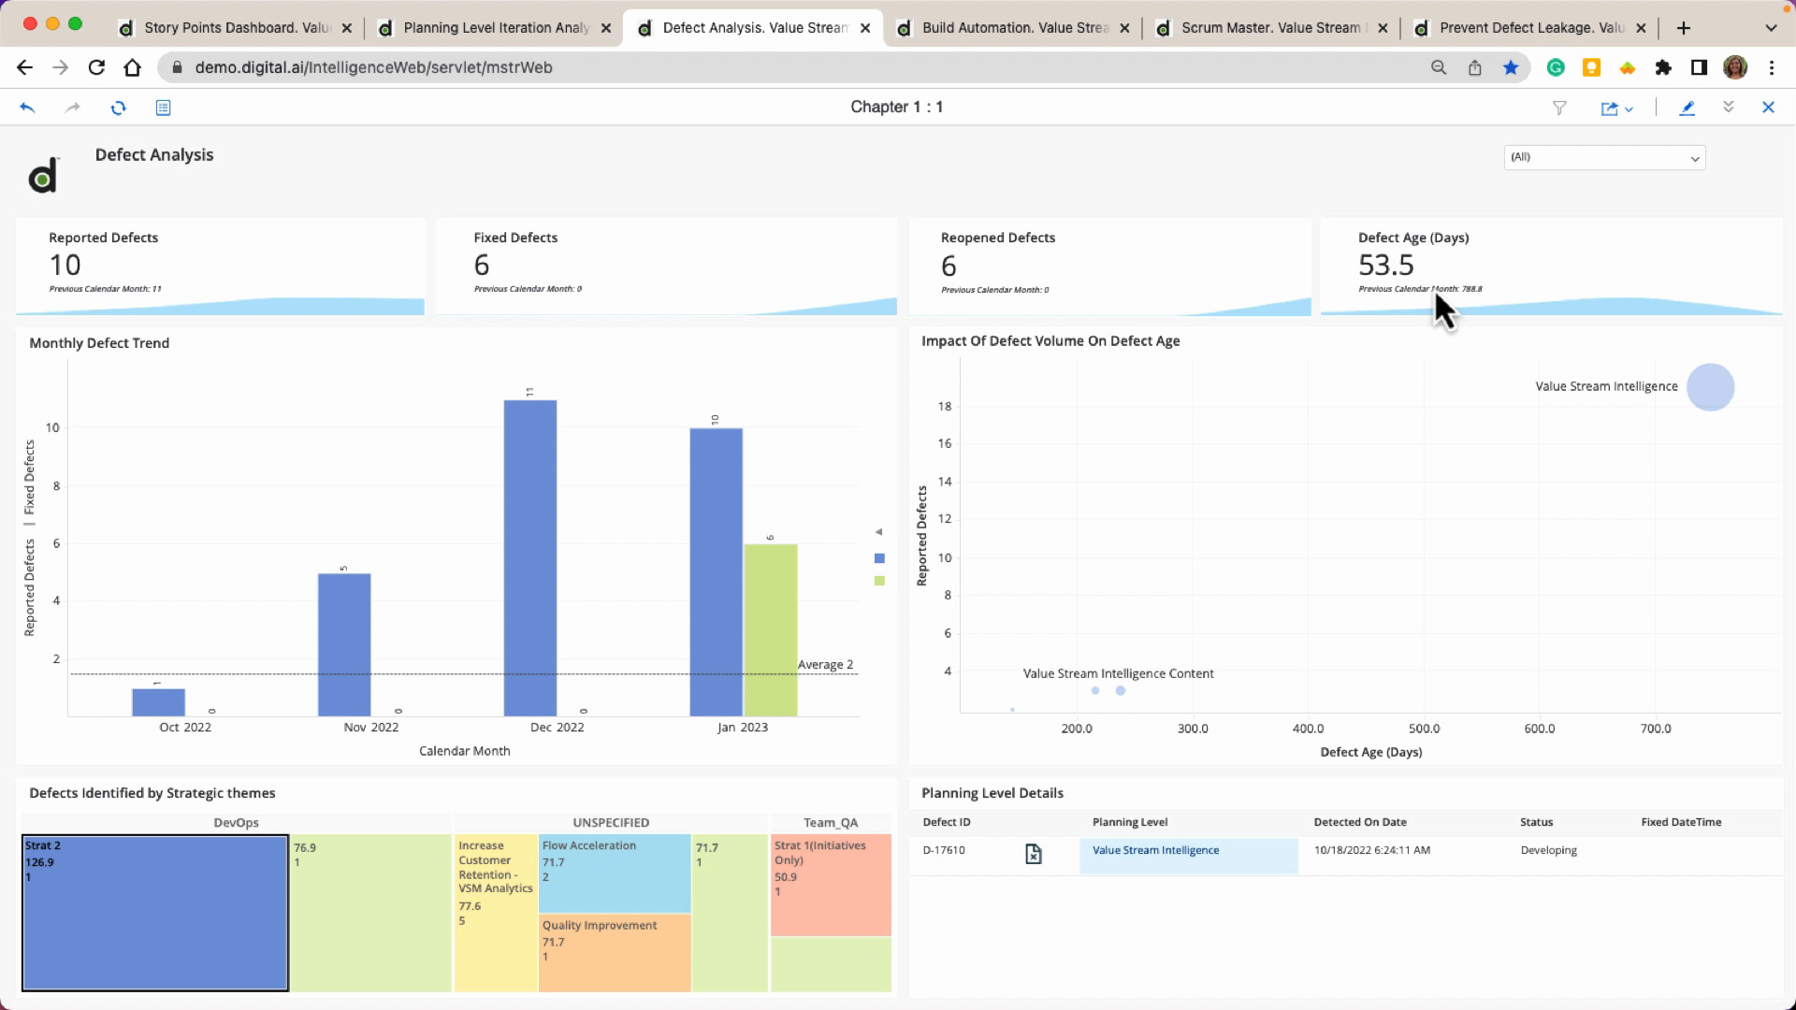Click Value Stream Intelligence planning level link
Screen dimensions: 1796x1010
pyautogui.click(x=1155, y=850)
